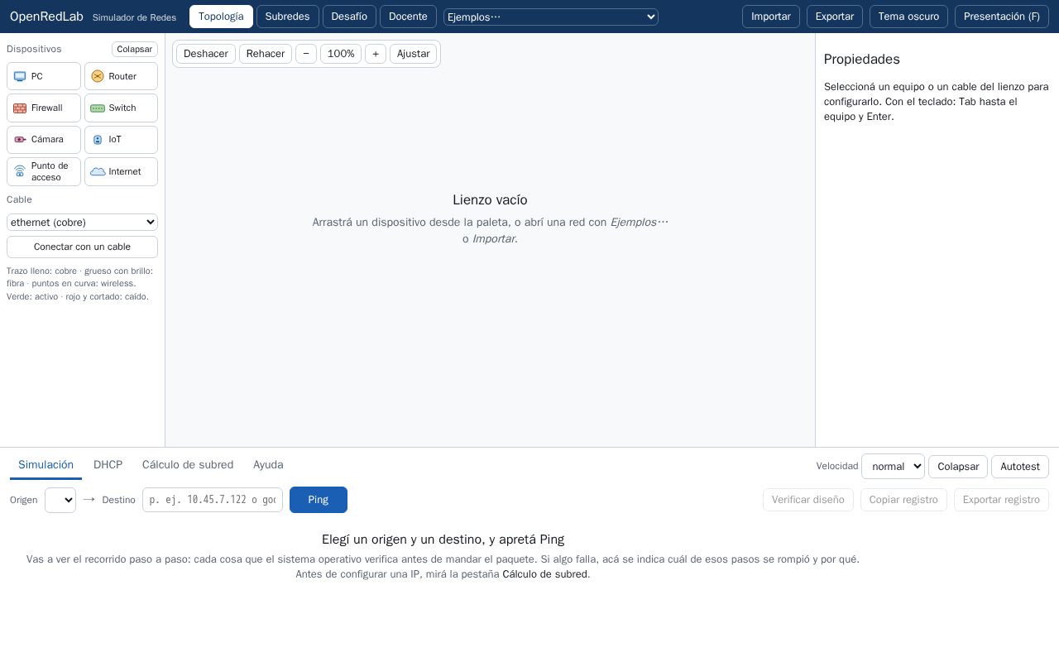Select the Cámara device

(44, 139)
